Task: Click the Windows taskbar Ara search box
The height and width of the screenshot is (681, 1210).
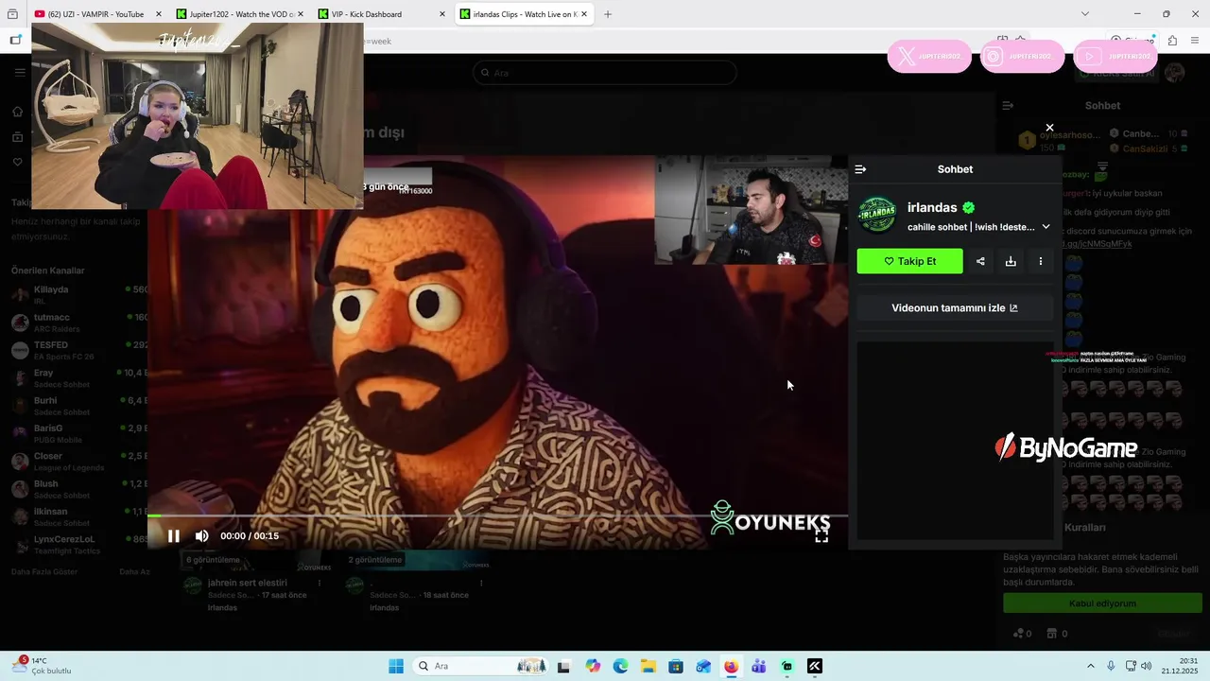Action: 482,666
